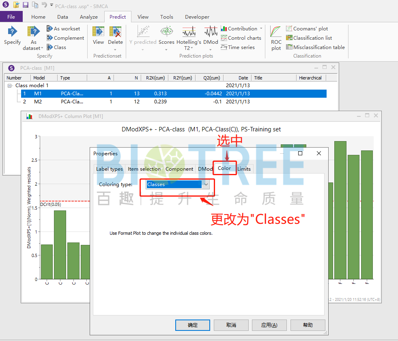
Task: Expand the Coloring type dropdown
Action: coord(206,184)
